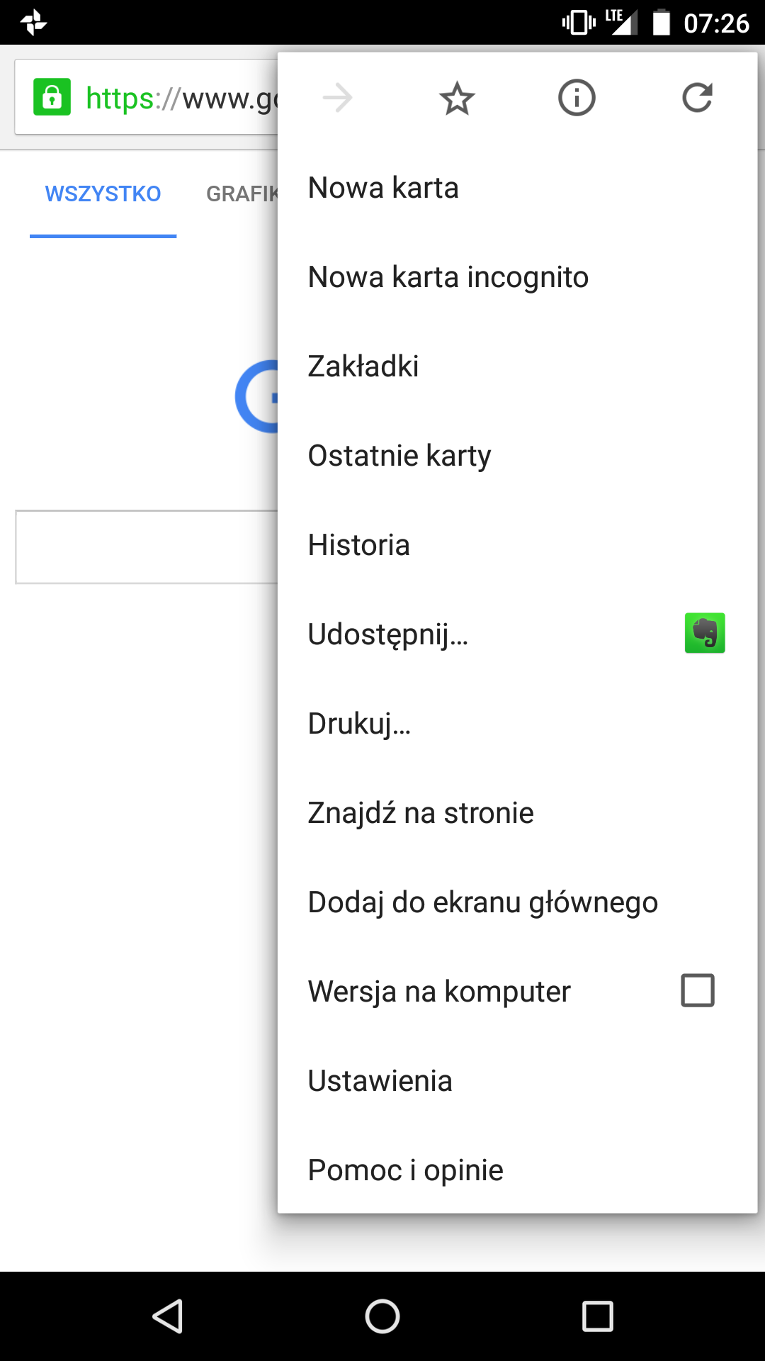Open page info circle icon
765x1361 pixels.
coord(577,98)
